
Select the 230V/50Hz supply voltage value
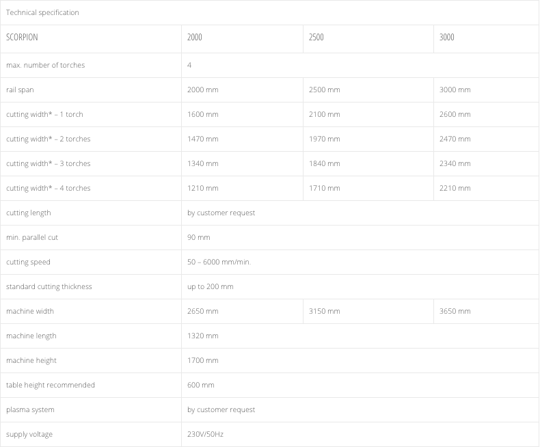click(206, 434)
